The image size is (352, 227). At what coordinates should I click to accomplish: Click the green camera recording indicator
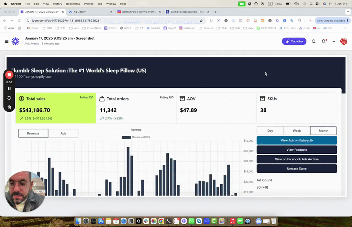(x=242, y=4)
